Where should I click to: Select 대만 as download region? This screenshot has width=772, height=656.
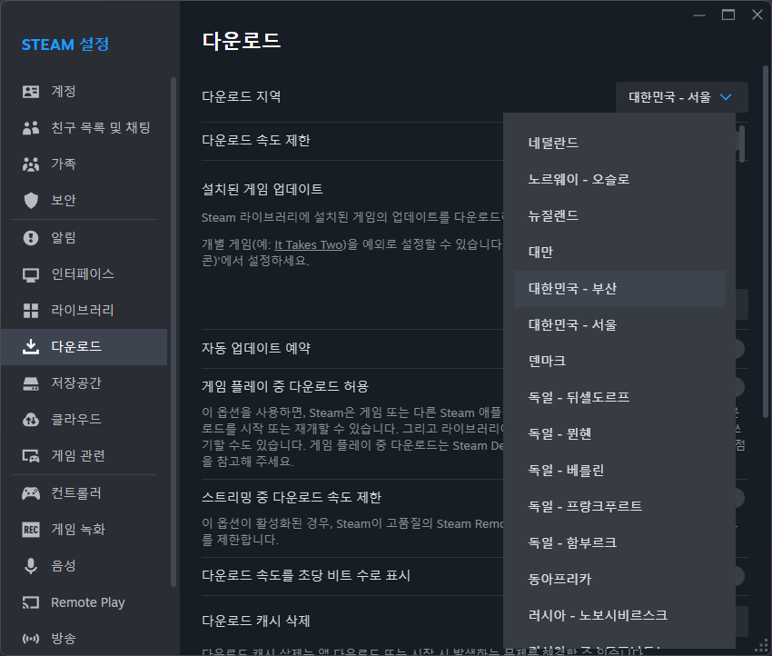tap(619, 253)
